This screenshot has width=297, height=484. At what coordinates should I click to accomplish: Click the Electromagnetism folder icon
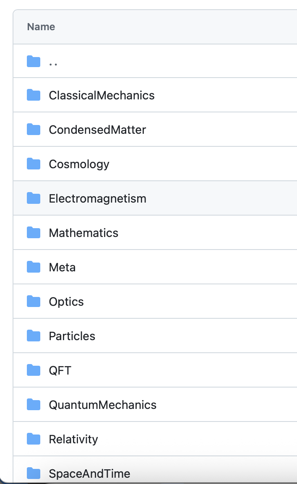(34, 198)
